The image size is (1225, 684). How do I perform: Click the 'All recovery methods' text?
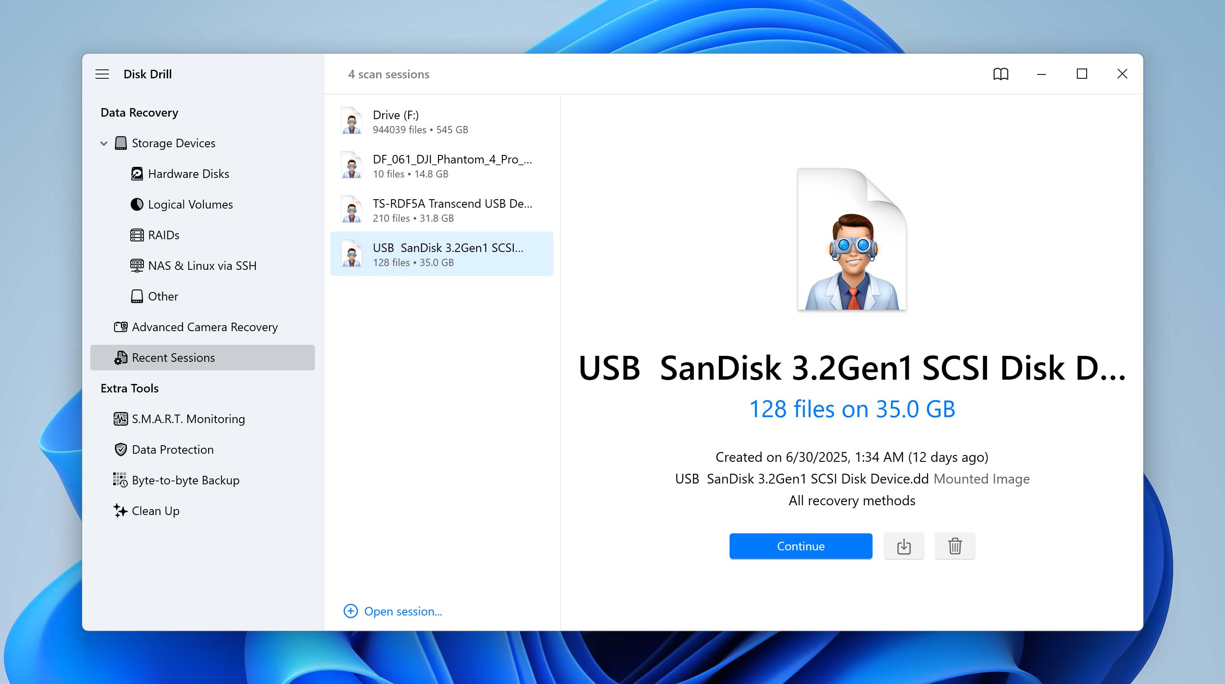pos(852,501)
